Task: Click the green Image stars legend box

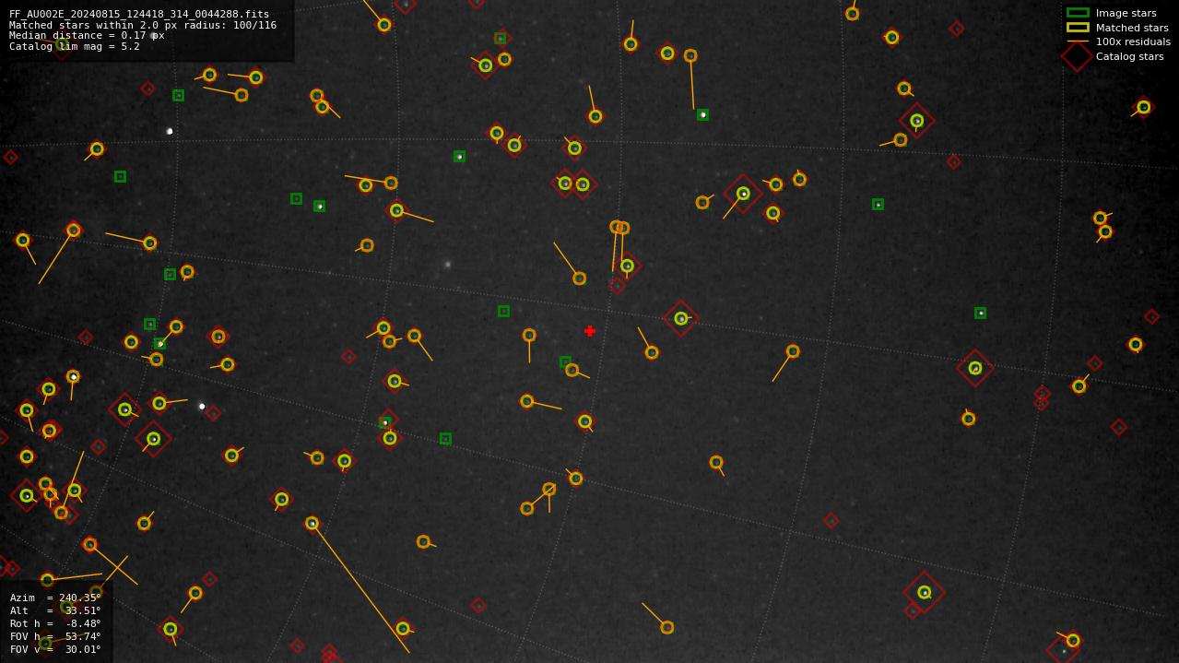Action: pyautogui.click(x=1078, y=13)
